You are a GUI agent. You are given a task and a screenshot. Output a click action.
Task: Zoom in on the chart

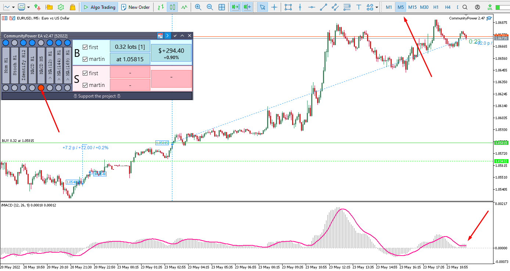click(x=198, y=7)
